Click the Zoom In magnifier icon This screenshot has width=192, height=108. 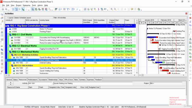pyautogui.click(x=112, y=9)
